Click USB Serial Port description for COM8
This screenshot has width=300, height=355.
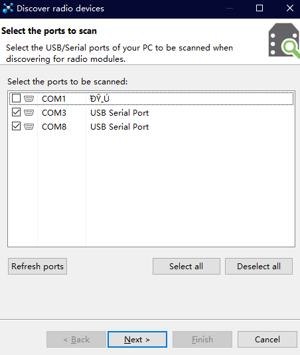click(x=119, y=127)
